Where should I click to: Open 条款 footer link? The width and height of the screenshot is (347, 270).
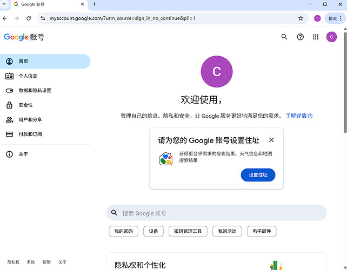pyautogui.click(x=31, y=262)
